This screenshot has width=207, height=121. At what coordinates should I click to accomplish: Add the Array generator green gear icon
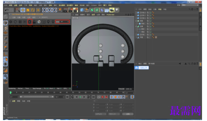pos(97,10)
